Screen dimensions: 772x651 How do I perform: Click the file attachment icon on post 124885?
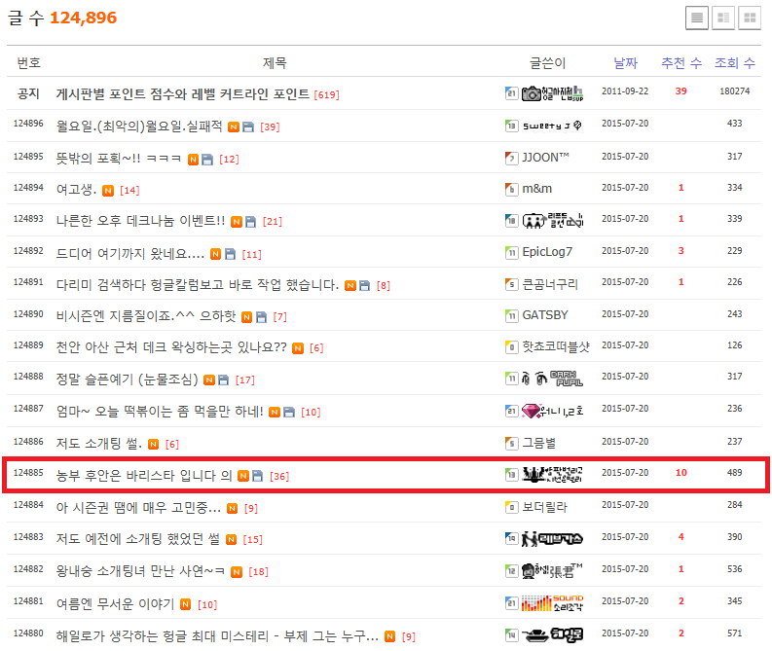[258, 476]
